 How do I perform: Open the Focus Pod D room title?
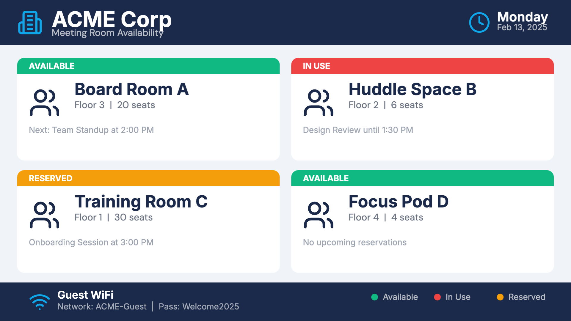click(398, 202)
